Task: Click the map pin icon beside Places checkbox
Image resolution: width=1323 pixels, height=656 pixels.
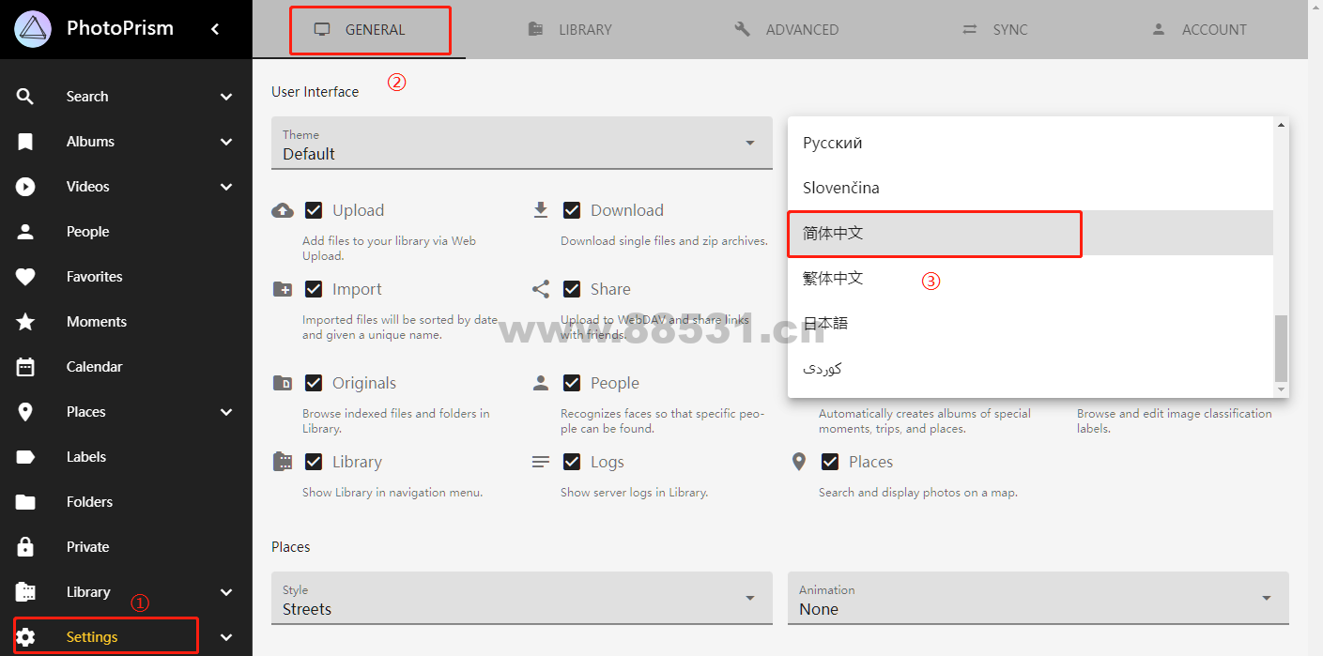Action: click(x=799, y=462)
